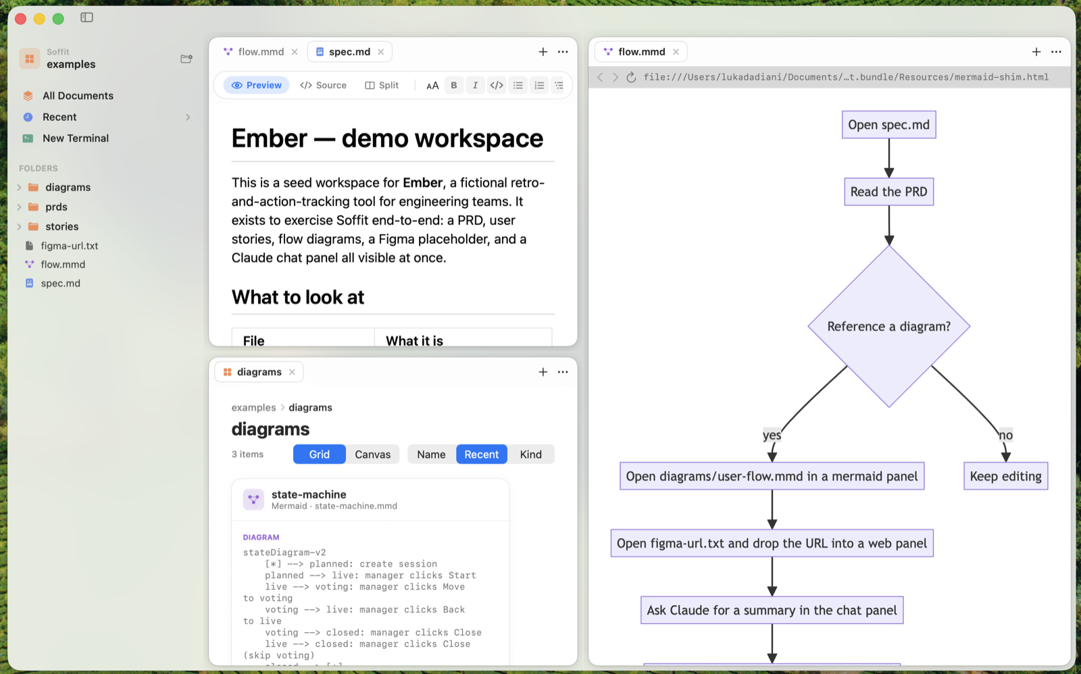
Task: Click the What to look at heading
Action: (298, 297)
